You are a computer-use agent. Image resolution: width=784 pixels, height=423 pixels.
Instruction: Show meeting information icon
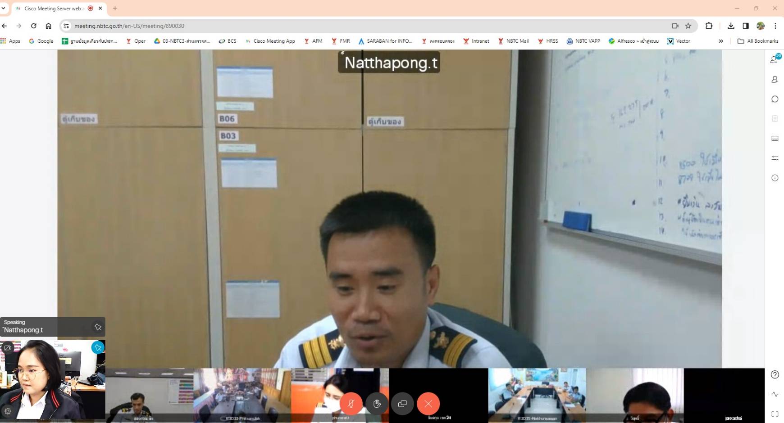pyautogui.click(x=775, y=178)
